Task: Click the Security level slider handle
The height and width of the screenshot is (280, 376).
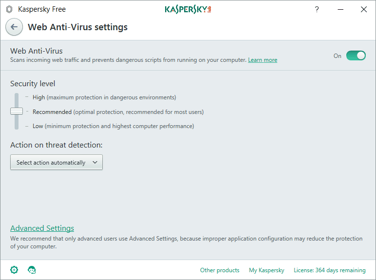Action: 17,111
